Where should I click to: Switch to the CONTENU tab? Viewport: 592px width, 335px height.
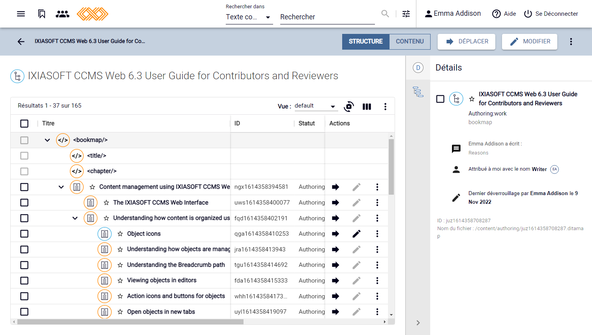[410, 41]
